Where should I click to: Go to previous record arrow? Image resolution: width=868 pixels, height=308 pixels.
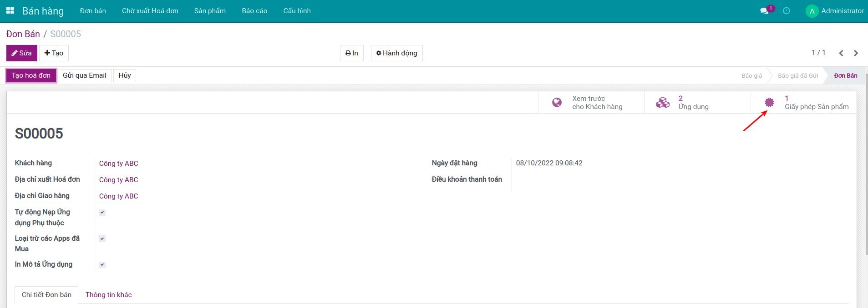pyautogui.click(x=841, y=53)
